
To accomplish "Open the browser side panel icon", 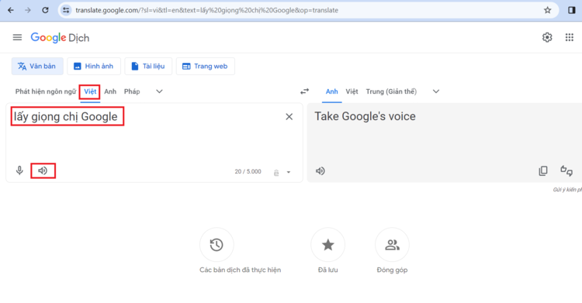I will 572,10.
